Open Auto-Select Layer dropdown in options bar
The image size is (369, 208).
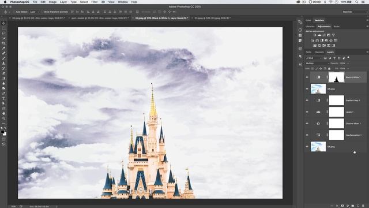[x=35, y=12]
